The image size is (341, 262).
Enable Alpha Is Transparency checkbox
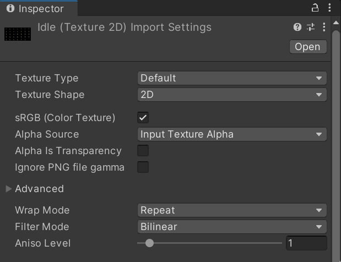[143, 151]
